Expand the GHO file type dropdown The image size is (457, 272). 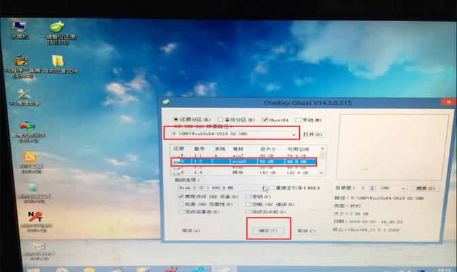click(403, 188)
